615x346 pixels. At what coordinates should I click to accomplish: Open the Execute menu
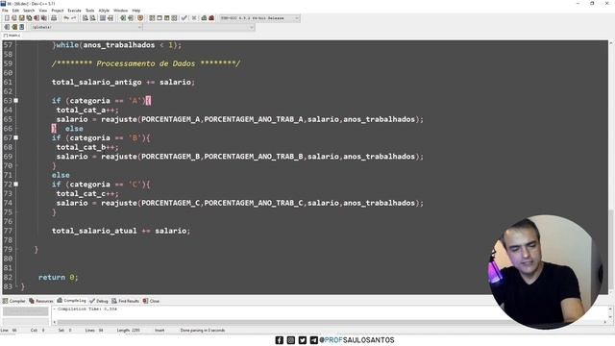pyautogui.click(x=74, y=11)
